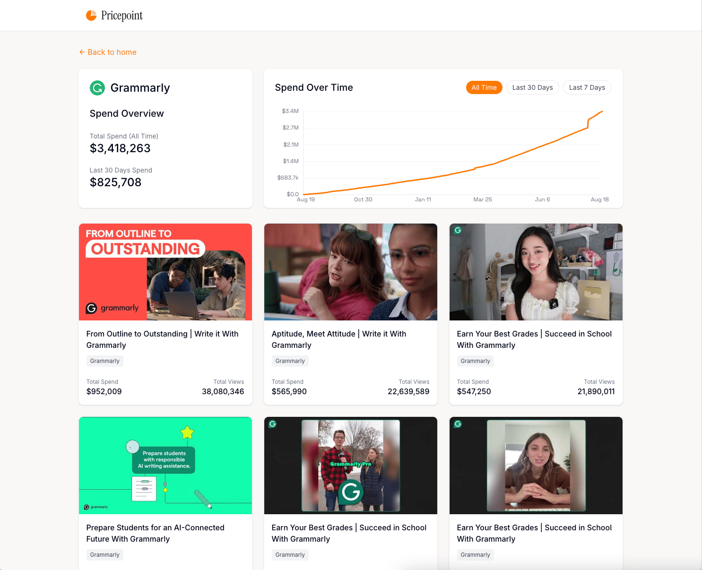Open the thumbnail of the $547,250 ad
Screen dimensions: 702x570
click(x=536, y=272)
